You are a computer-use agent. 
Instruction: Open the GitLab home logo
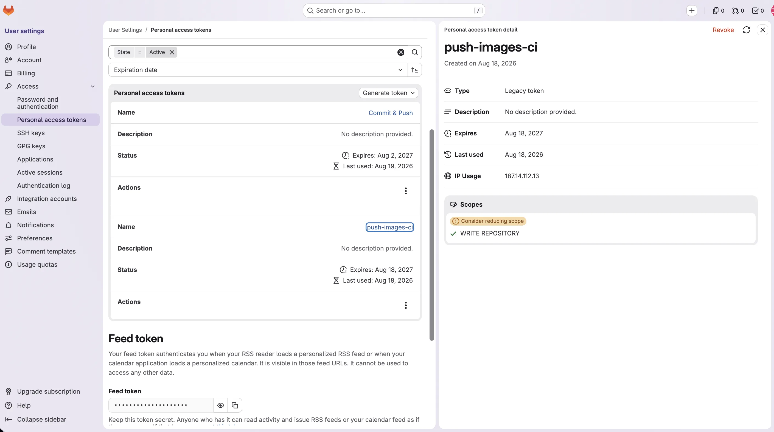tap(9, 10)
